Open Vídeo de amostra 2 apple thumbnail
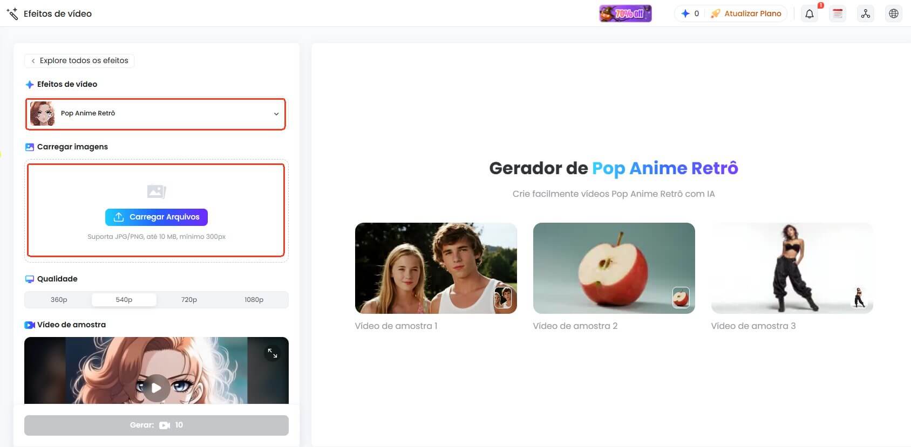Viewport: 911px width, 447px height. click(614, 268)
